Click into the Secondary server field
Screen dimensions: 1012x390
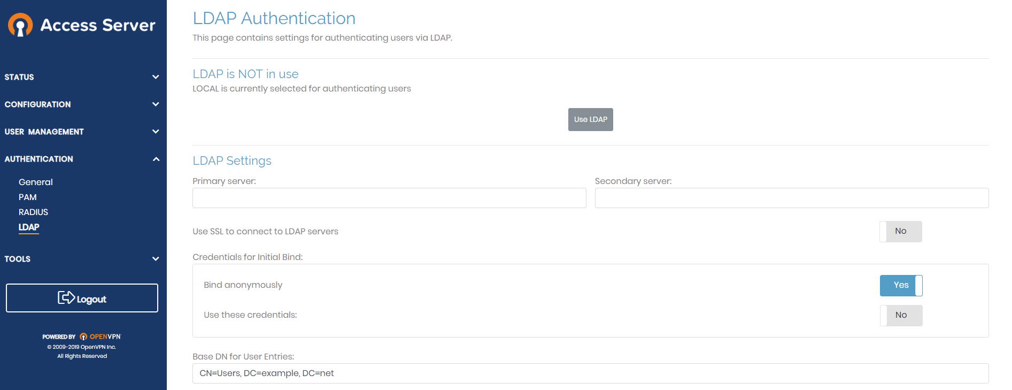791,198
